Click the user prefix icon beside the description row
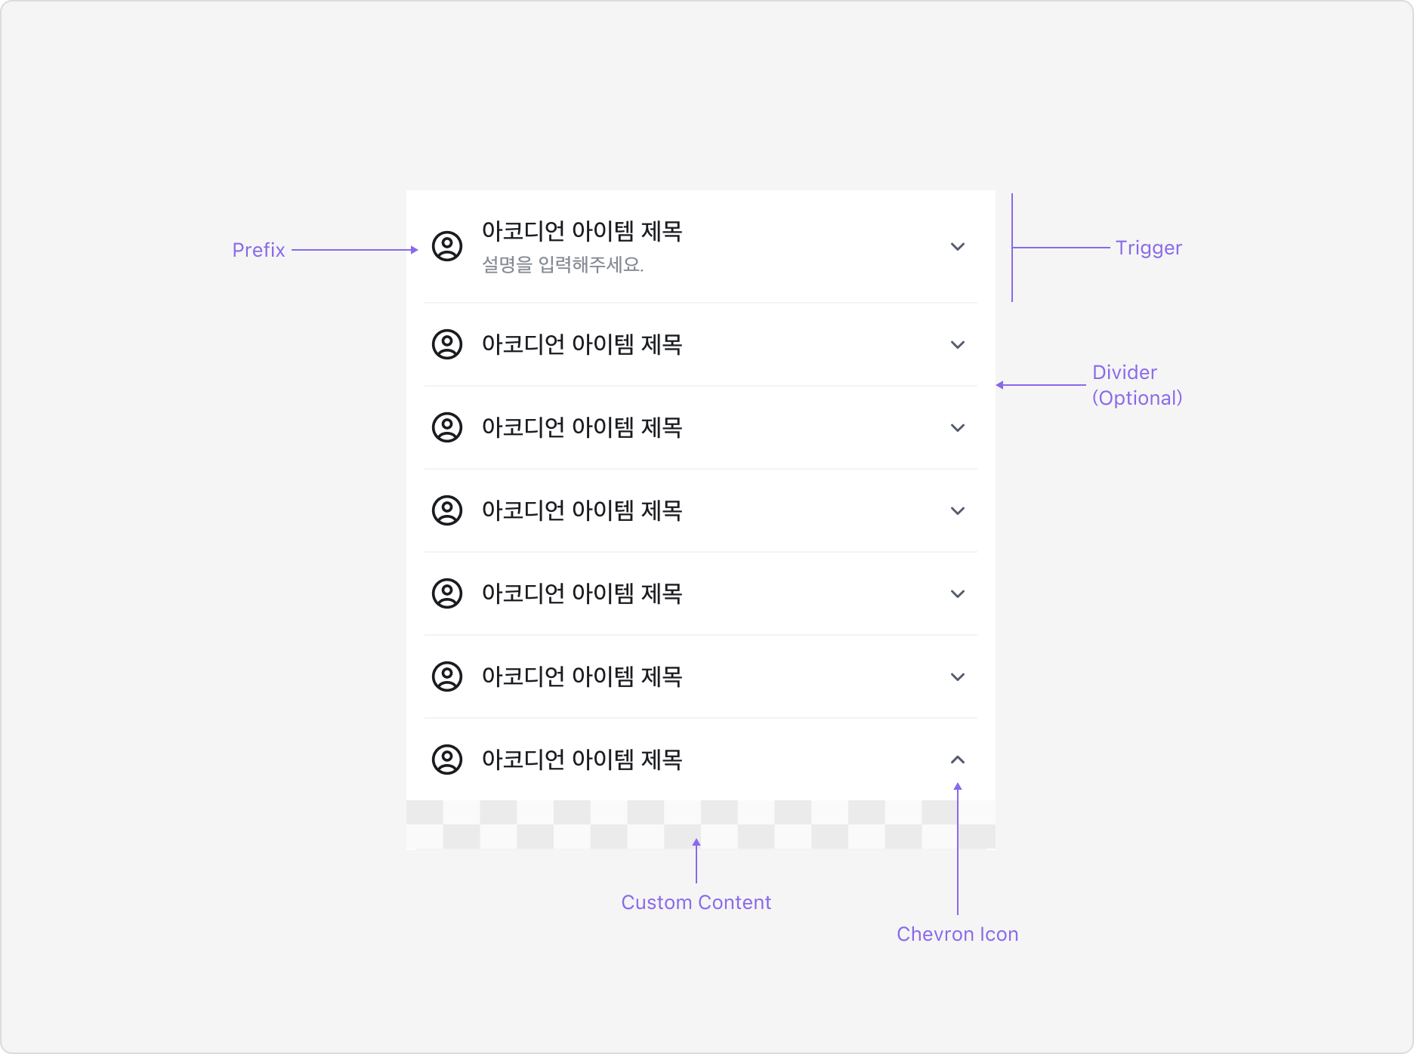This screenshot has width=1414, height=1054. (447, 247)
